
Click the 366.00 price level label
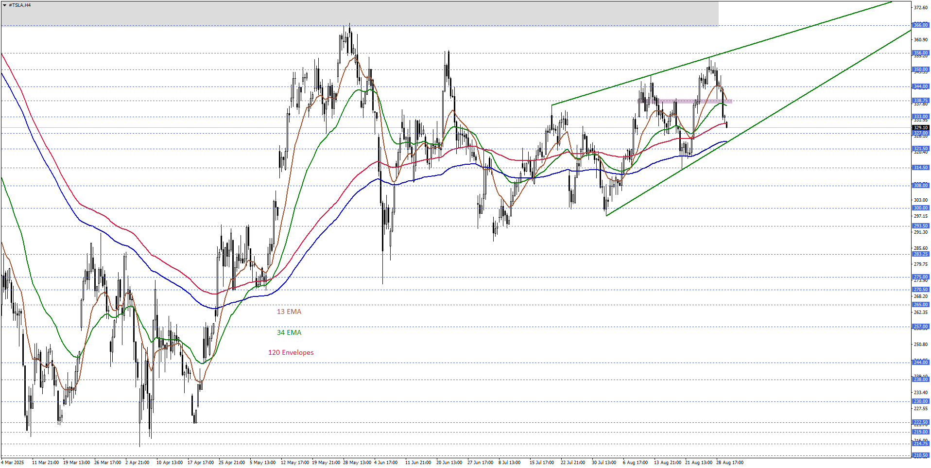coord(920,25)
